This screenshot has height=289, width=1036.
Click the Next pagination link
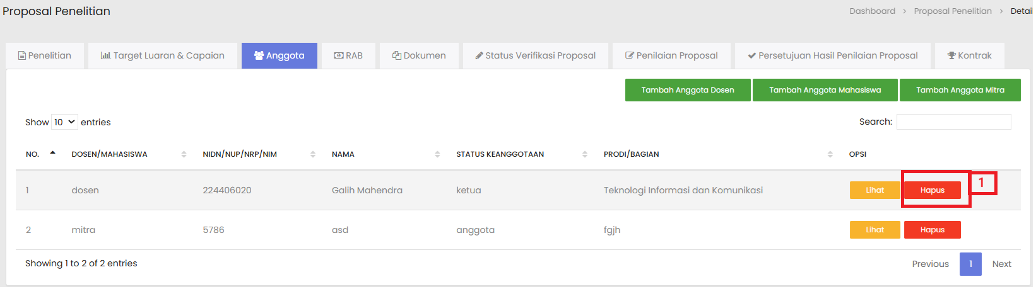click(1001, 264)
